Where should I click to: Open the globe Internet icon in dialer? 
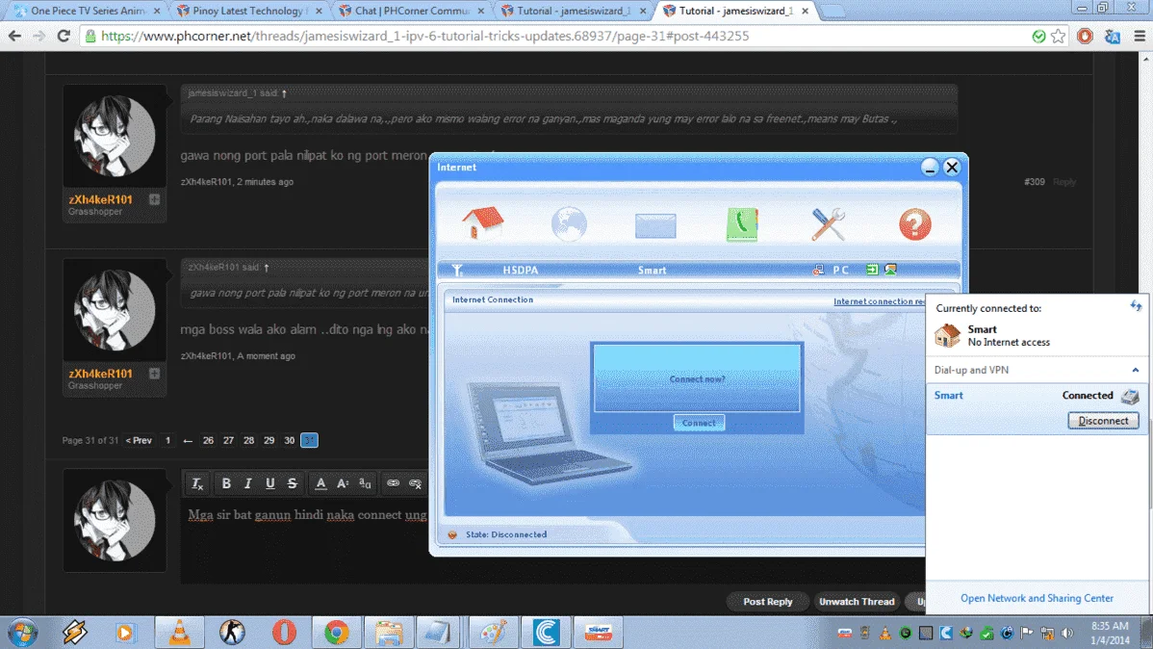[x=569, y=223]
